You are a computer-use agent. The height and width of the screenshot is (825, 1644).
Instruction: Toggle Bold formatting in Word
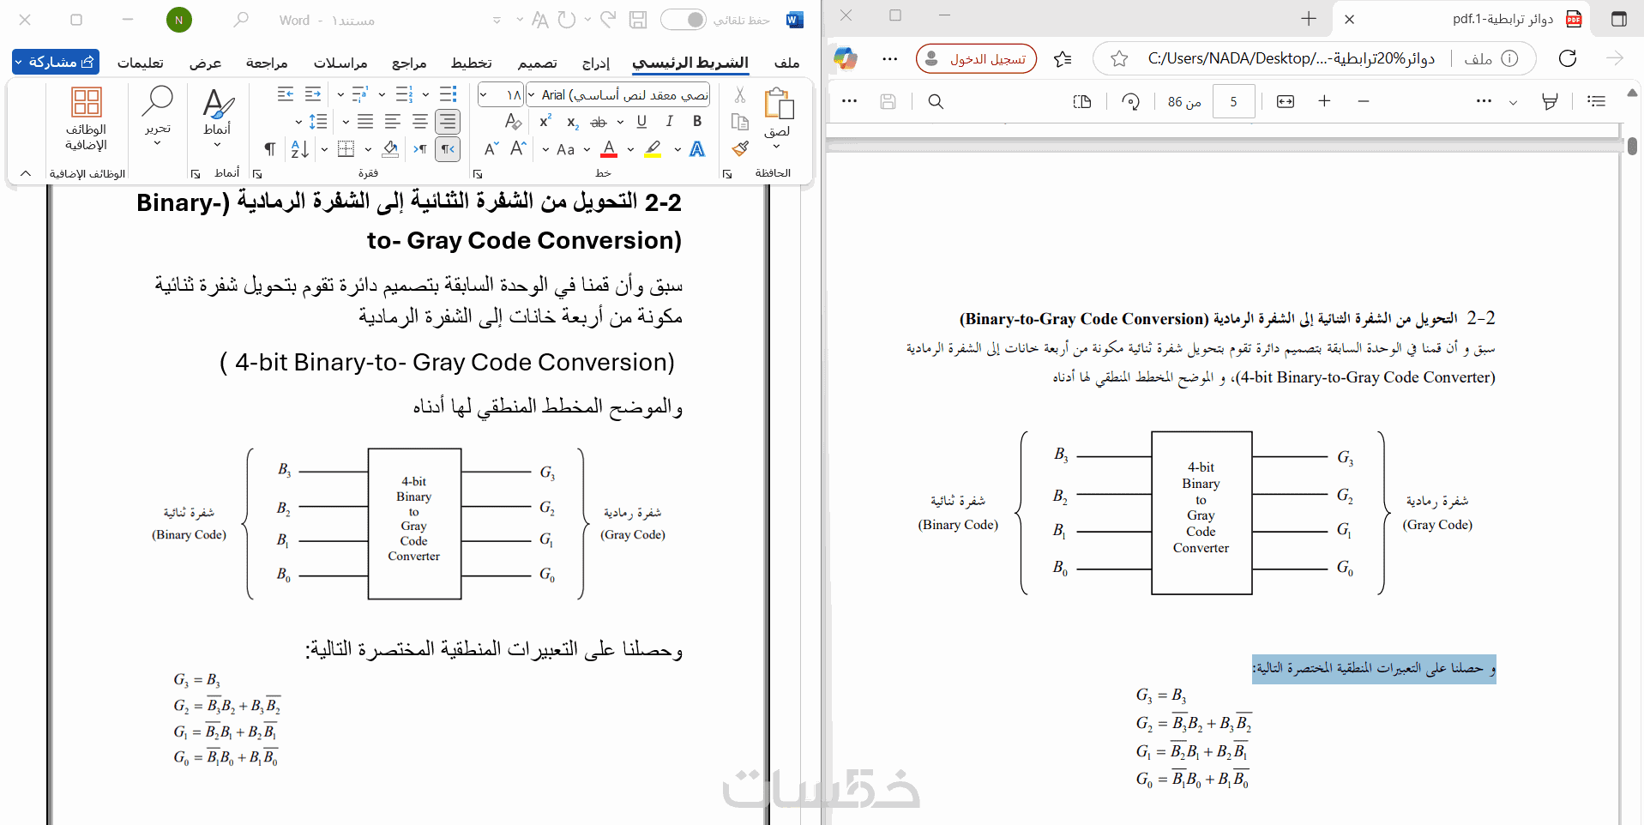[697, 122]
